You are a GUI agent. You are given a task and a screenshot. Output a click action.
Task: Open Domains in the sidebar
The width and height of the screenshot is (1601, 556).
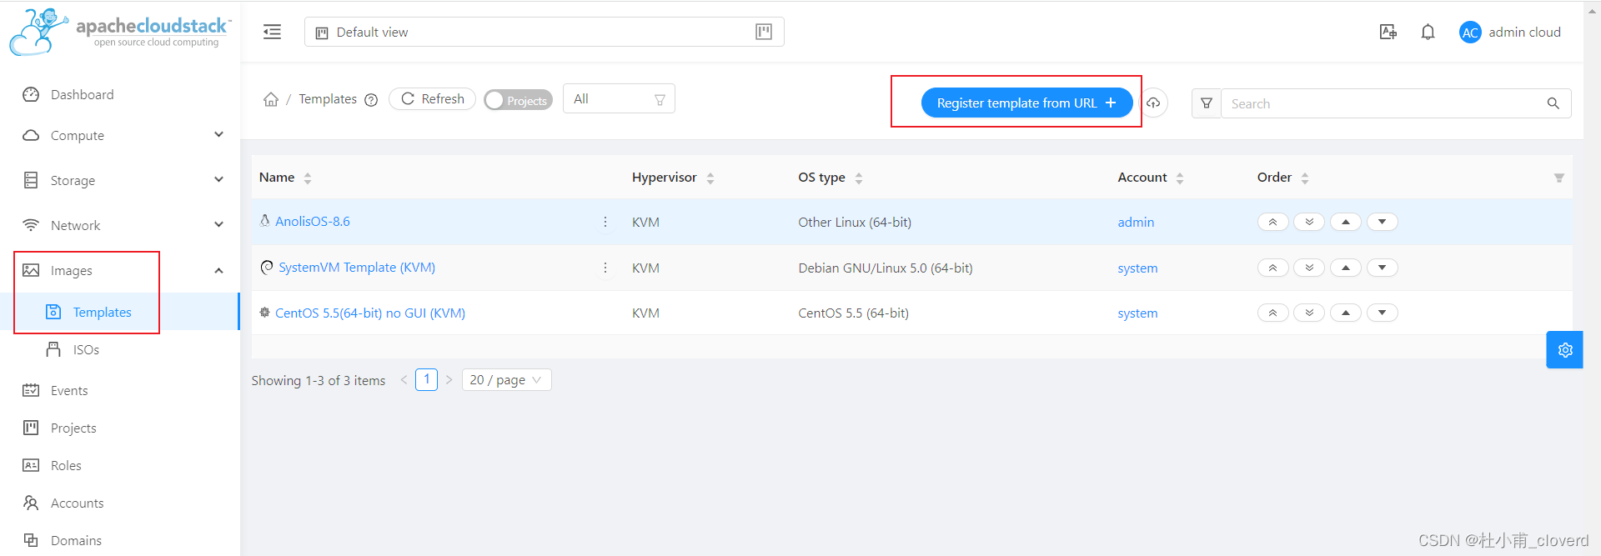point(76,541)
